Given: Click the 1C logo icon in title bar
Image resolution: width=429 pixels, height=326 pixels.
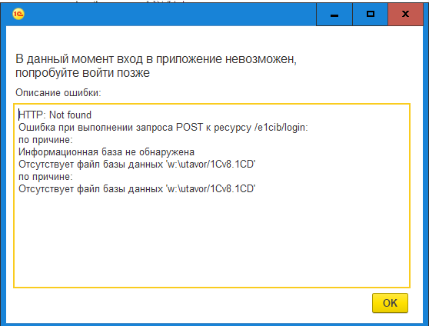Looking at the screenshot, I should tap(18, 14).
